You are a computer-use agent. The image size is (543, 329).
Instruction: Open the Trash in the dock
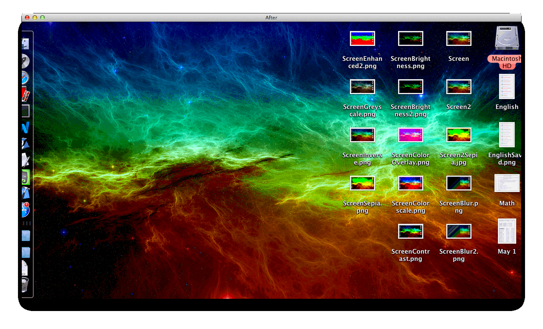click(25, 285)
